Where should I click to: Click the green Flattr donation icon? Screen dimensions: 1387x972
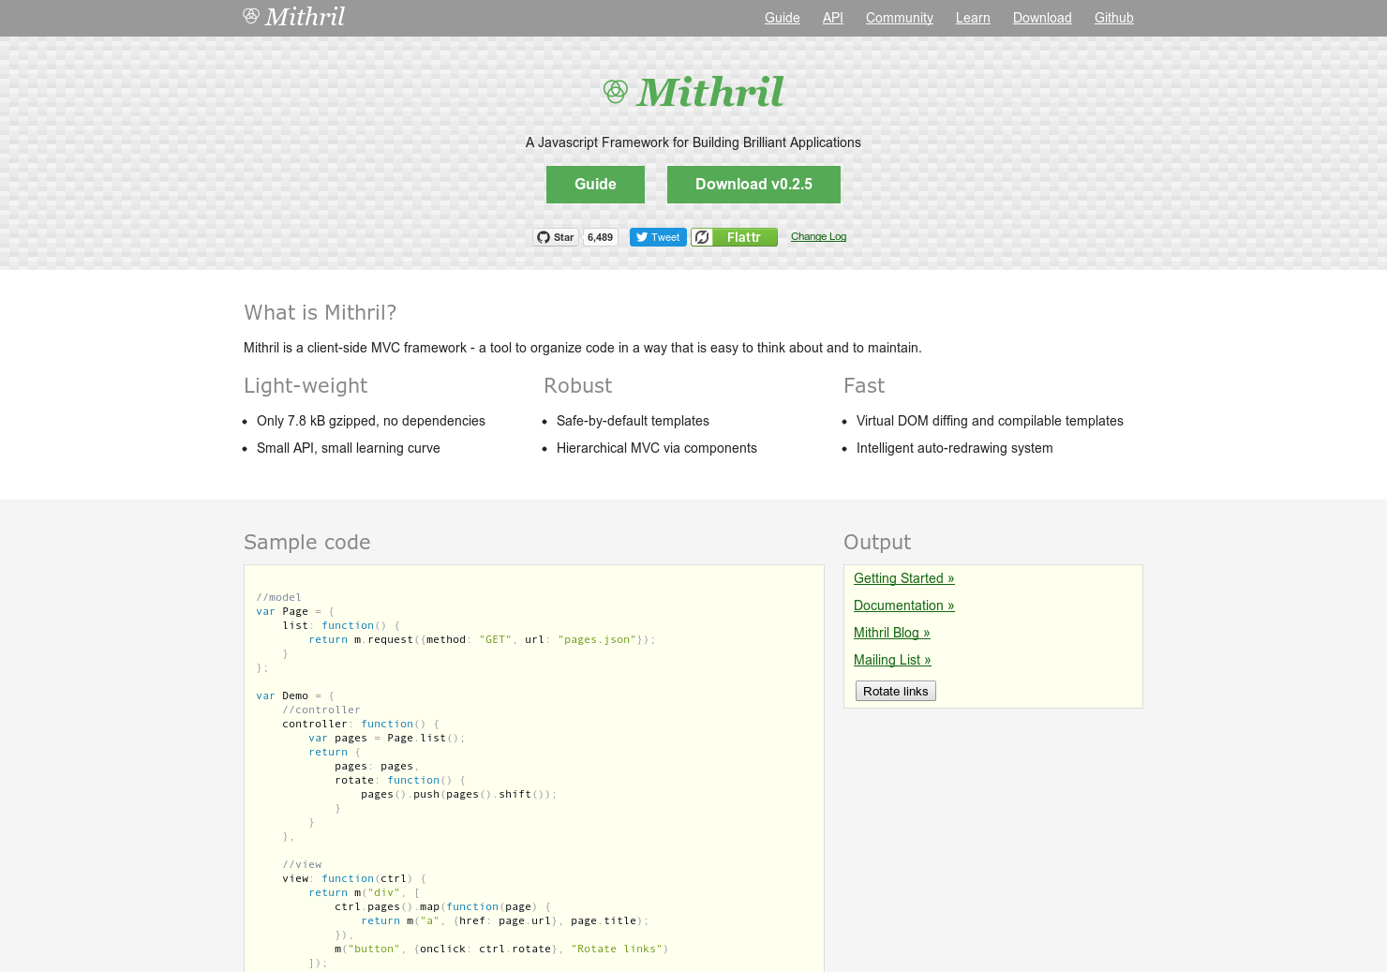[x=703, y=237]
